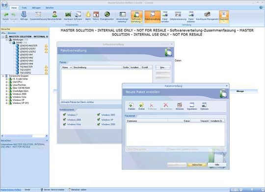
Task: Show the Software component view
Action: pos(78,16)
